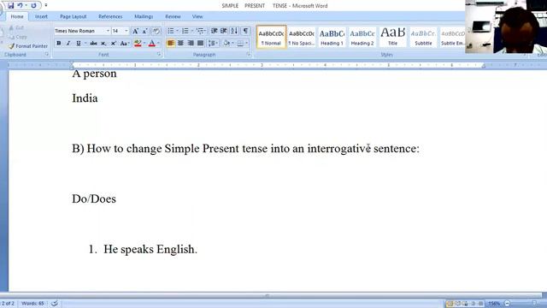Shrink the font size
The image size is (547, 308).
click(144, 31)
